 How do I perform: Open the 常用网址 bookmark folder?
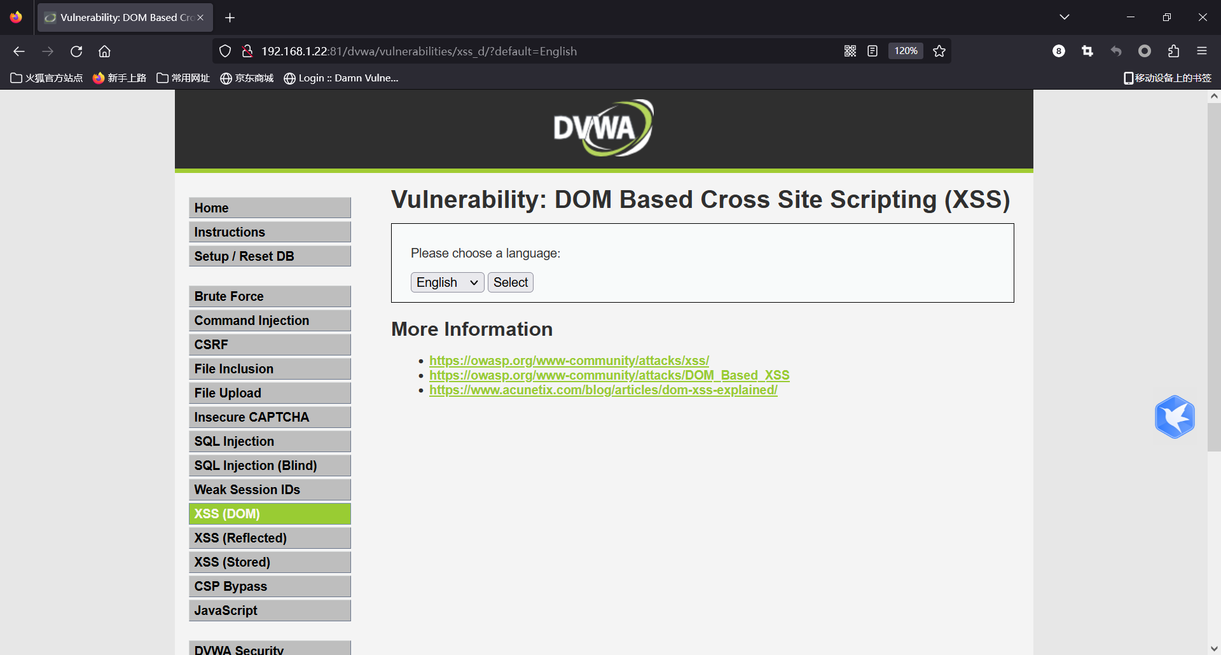coord(183,78)
